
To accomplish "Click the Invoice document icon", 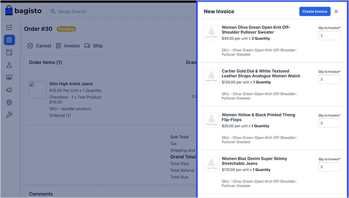I will pos(58,46).
